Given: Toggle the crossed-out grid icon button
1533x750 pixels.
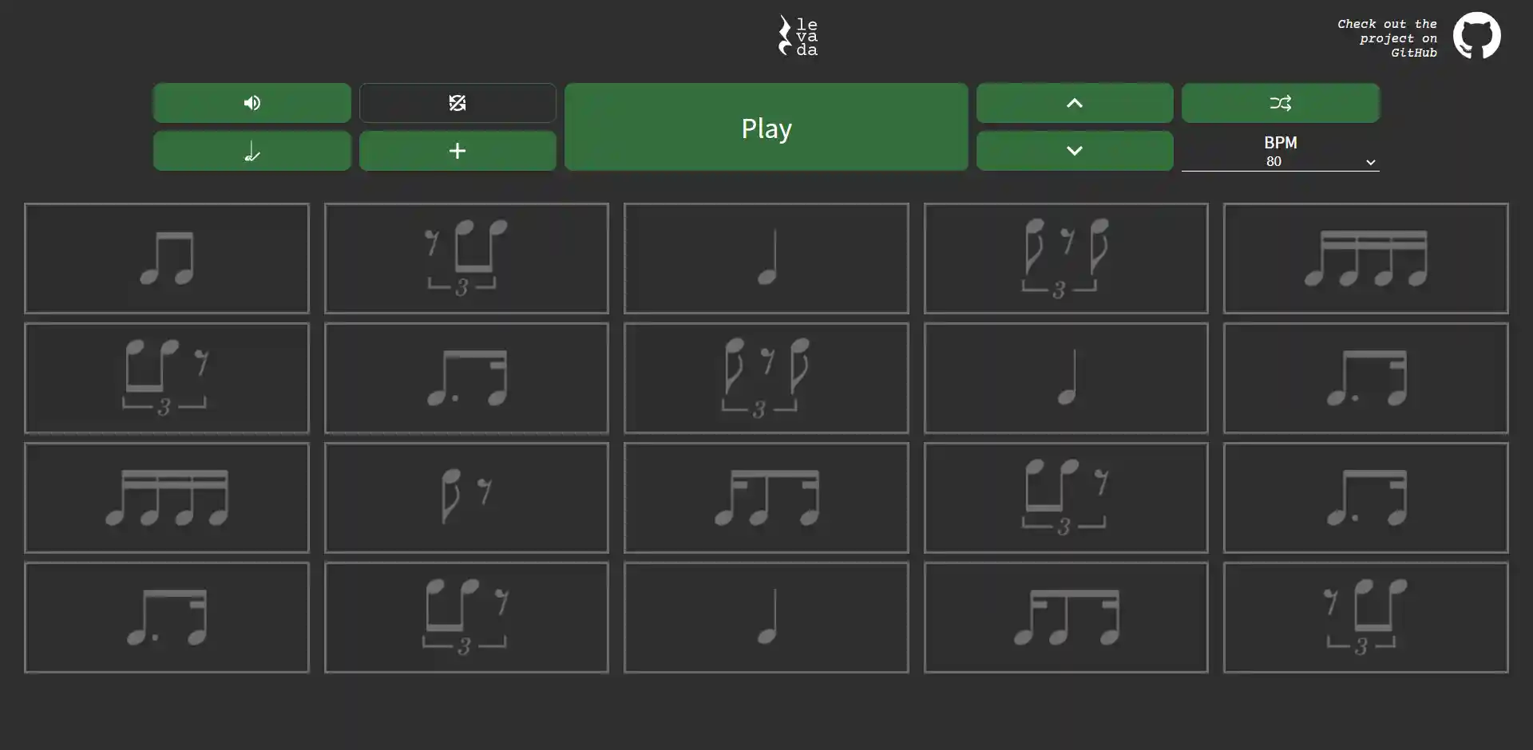Looking at the screenshot, I should pyautogui.click(x=457, y=103).
